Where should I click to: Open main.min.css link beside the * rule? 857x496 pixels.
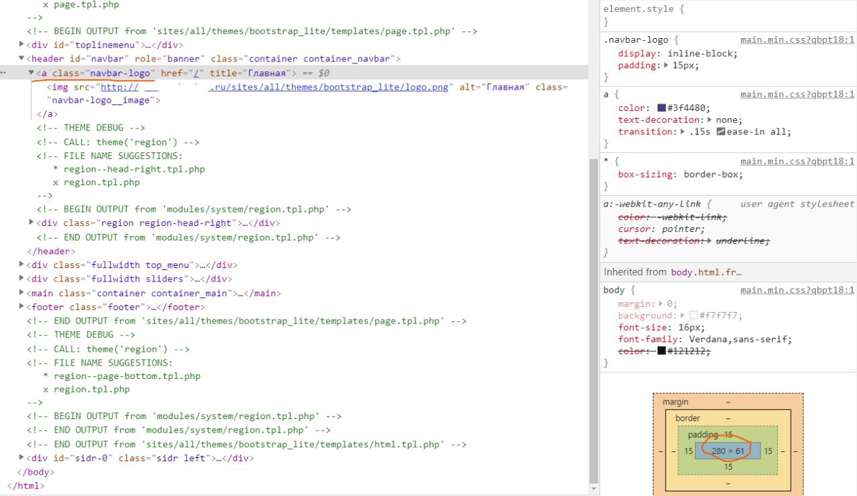pyautogui.click(x=797, y=161)
